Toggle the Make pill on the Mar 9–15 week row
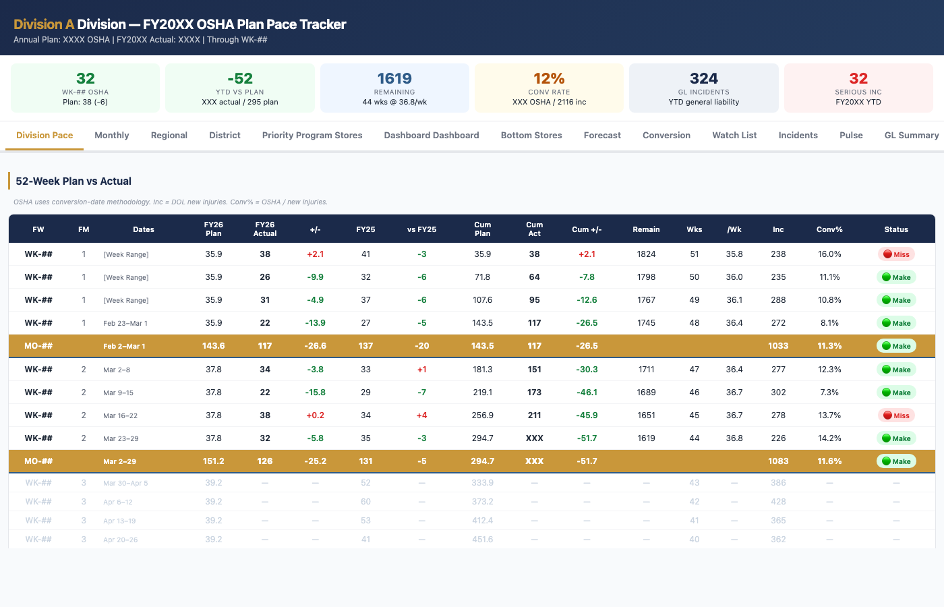Image resolution: width=944 pixels, height=607 pixels. click(x=896, y=392)
